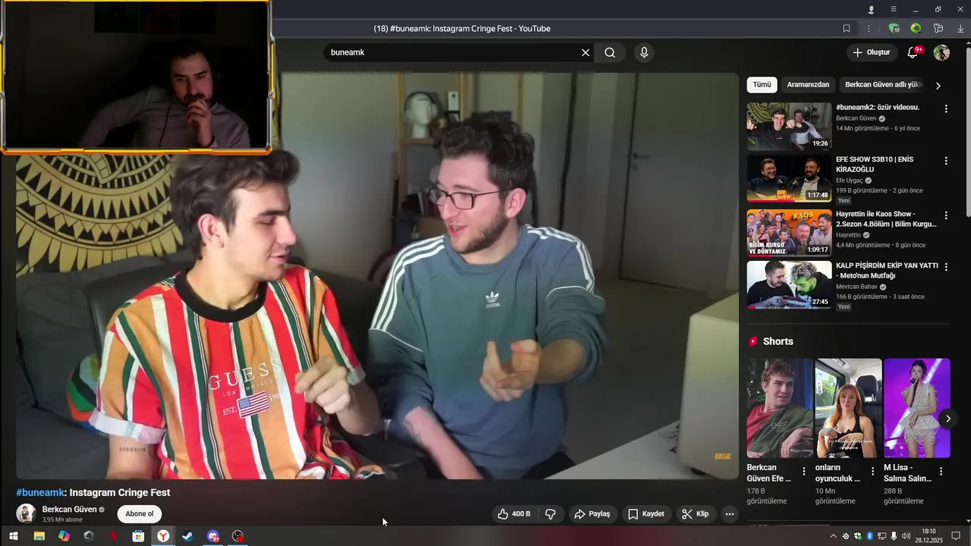
Task: Open Microsoft Store from the taskbar
Action: coord(138,536)
